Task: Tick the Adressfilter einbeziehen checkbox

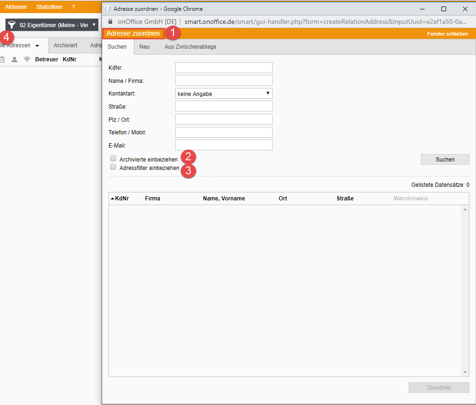Action: (x=113, y=167)
